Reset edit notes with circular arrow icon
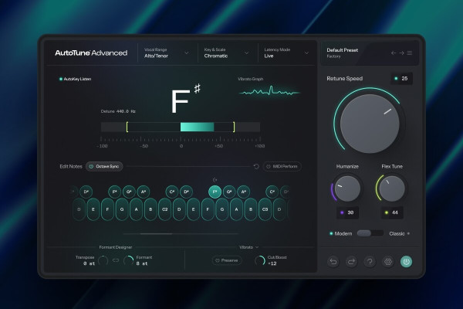The width and height of the screenshot is (463, 309). 256,167
